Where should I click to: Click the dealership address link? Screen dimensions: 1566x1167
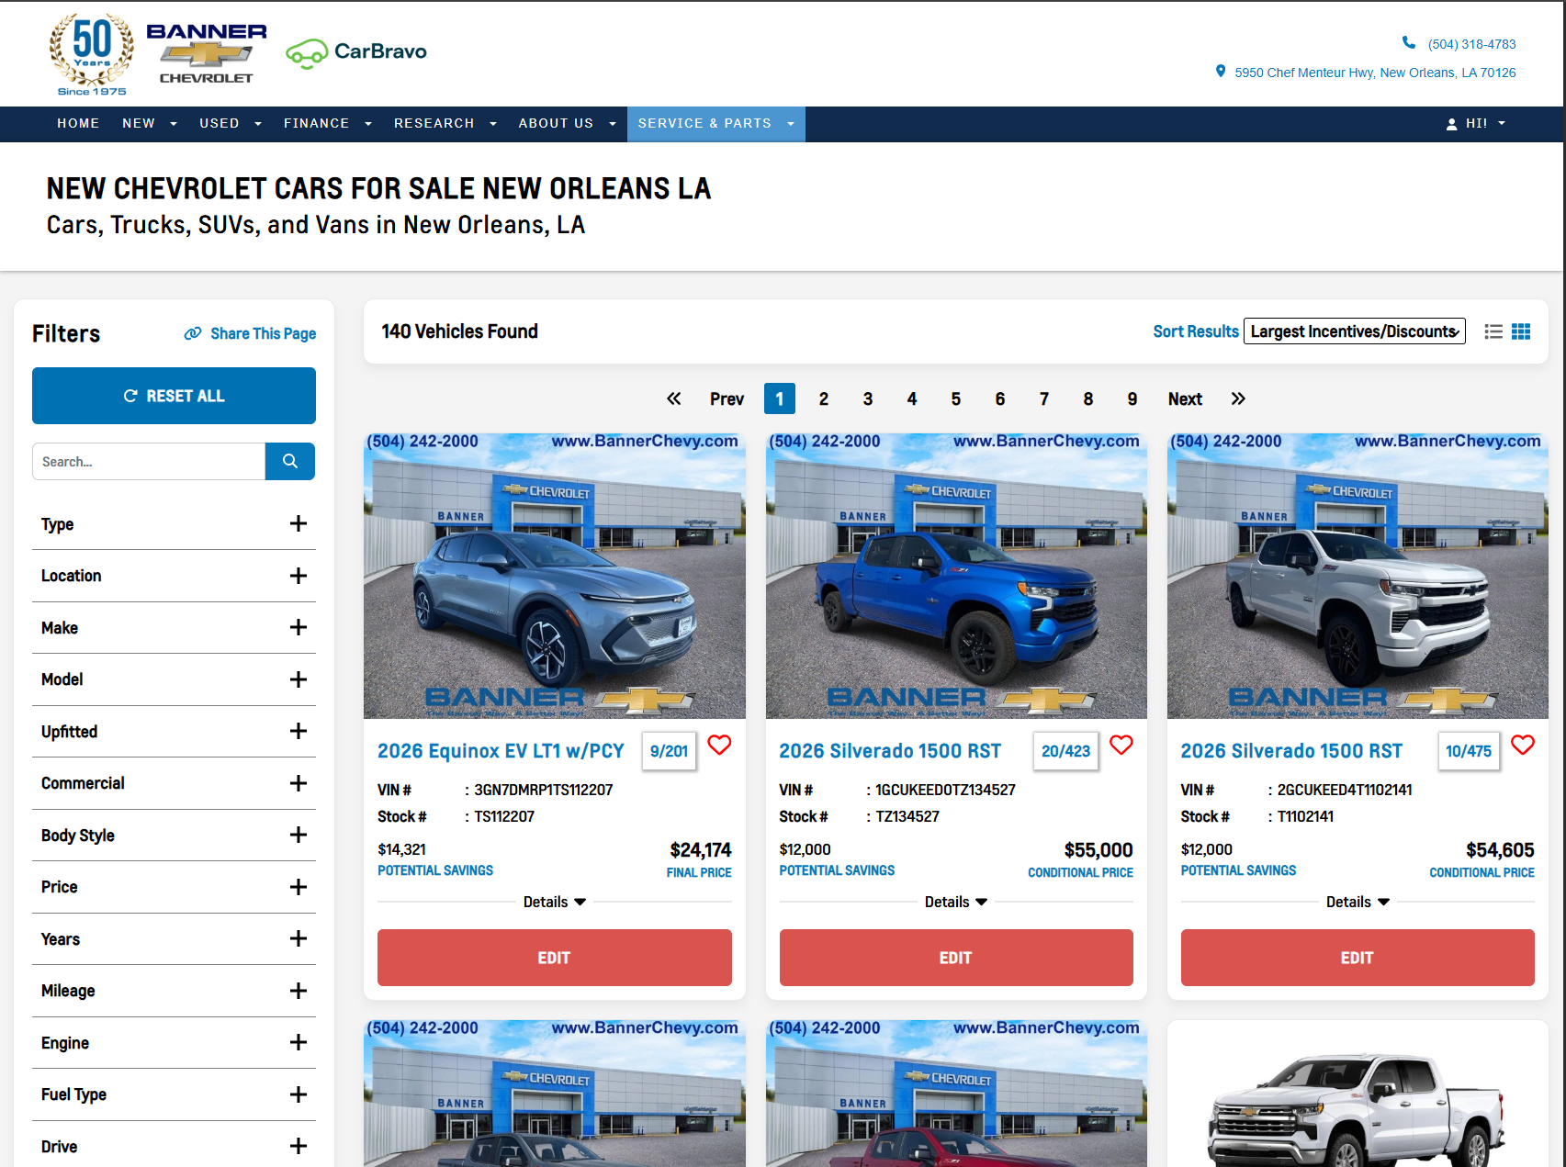tap(1375, 73)
